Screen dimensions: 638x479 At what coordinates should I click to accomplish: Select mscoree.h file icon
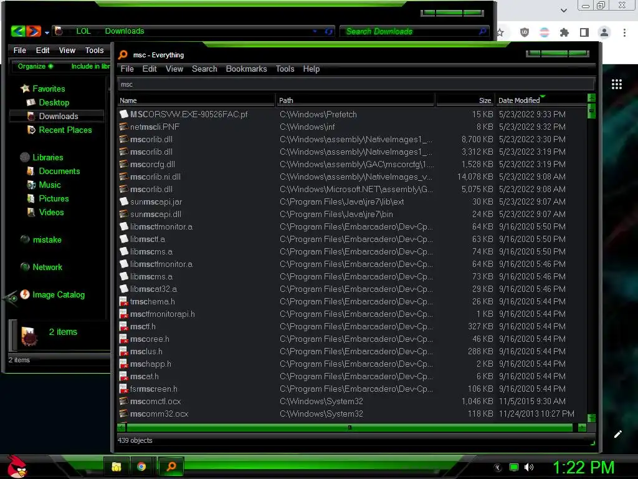pos(124,339)
